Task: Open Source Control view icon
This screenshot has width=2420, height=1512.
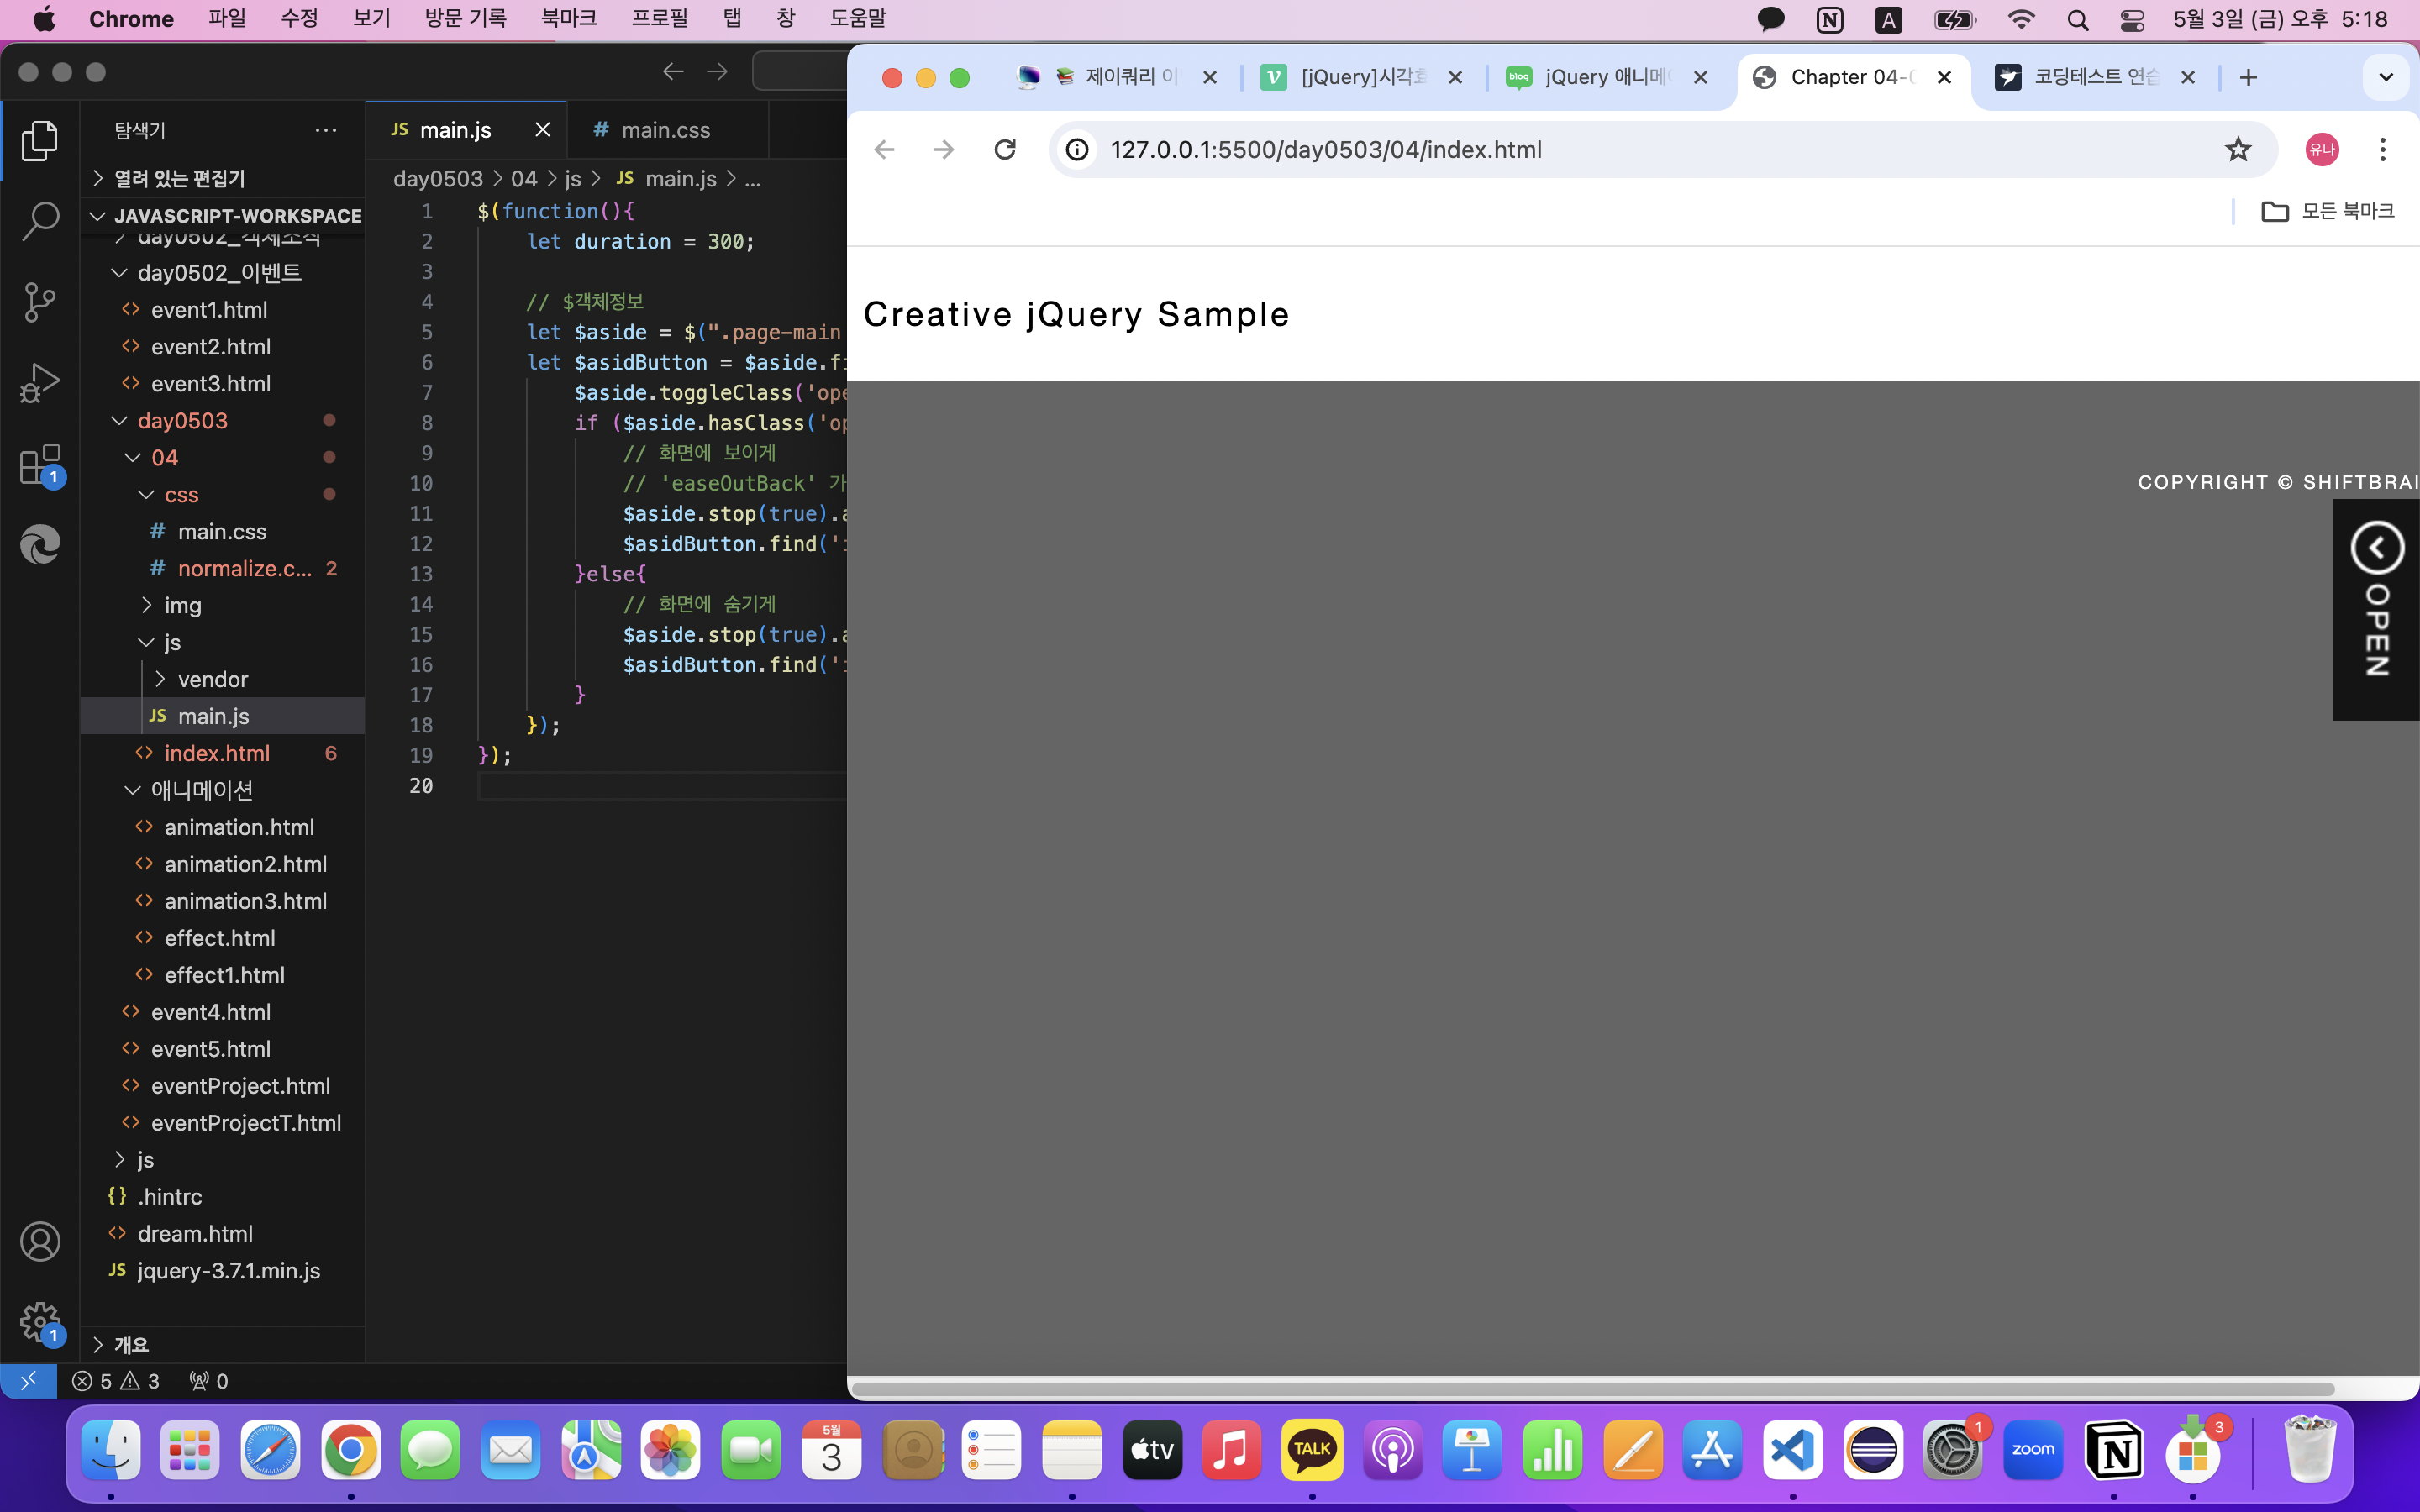Action: 40,302
